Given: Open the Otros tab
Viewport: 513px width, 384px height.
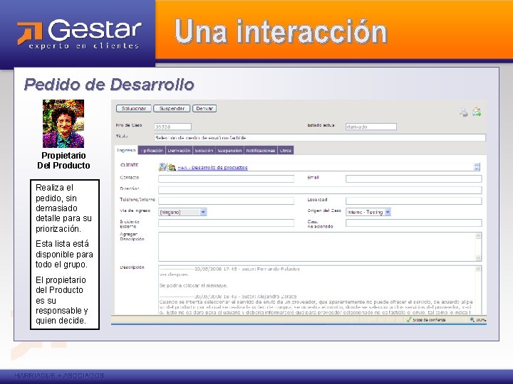Looking at the screenshot, I should [x=286, y=151].
